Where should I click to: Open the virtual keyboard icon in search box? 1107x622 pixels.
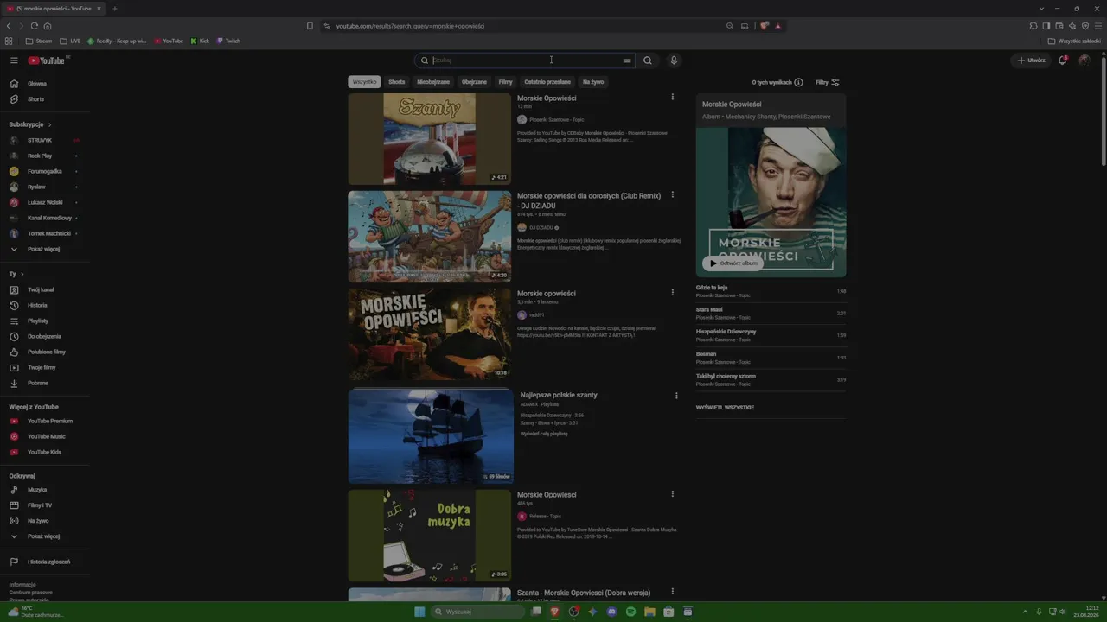click(x=627, y=60)
